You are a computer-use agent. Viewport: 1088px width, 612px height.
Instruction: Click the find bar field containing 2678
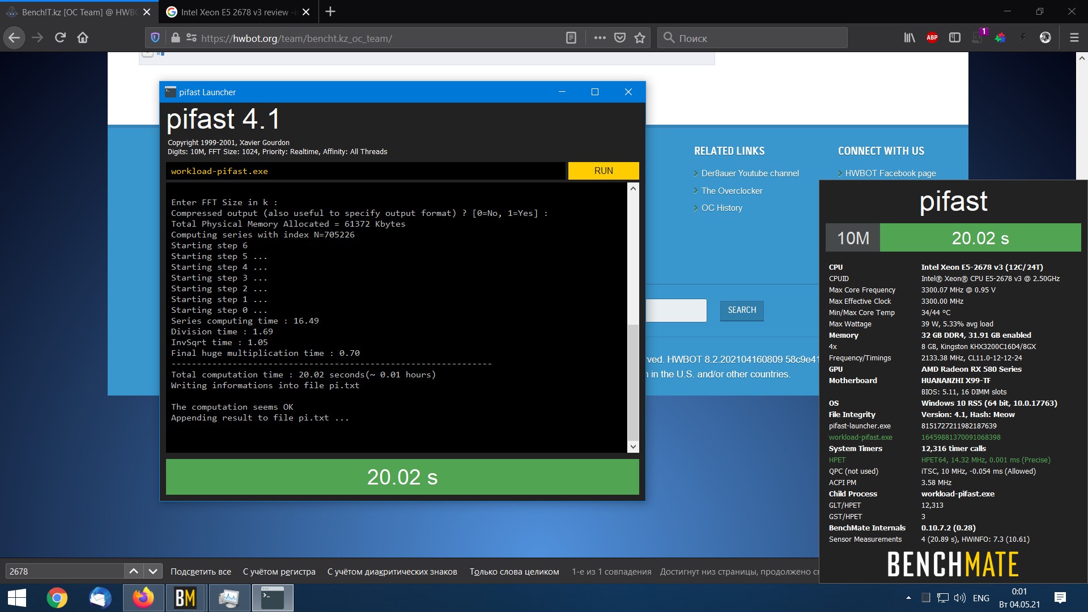65,571
